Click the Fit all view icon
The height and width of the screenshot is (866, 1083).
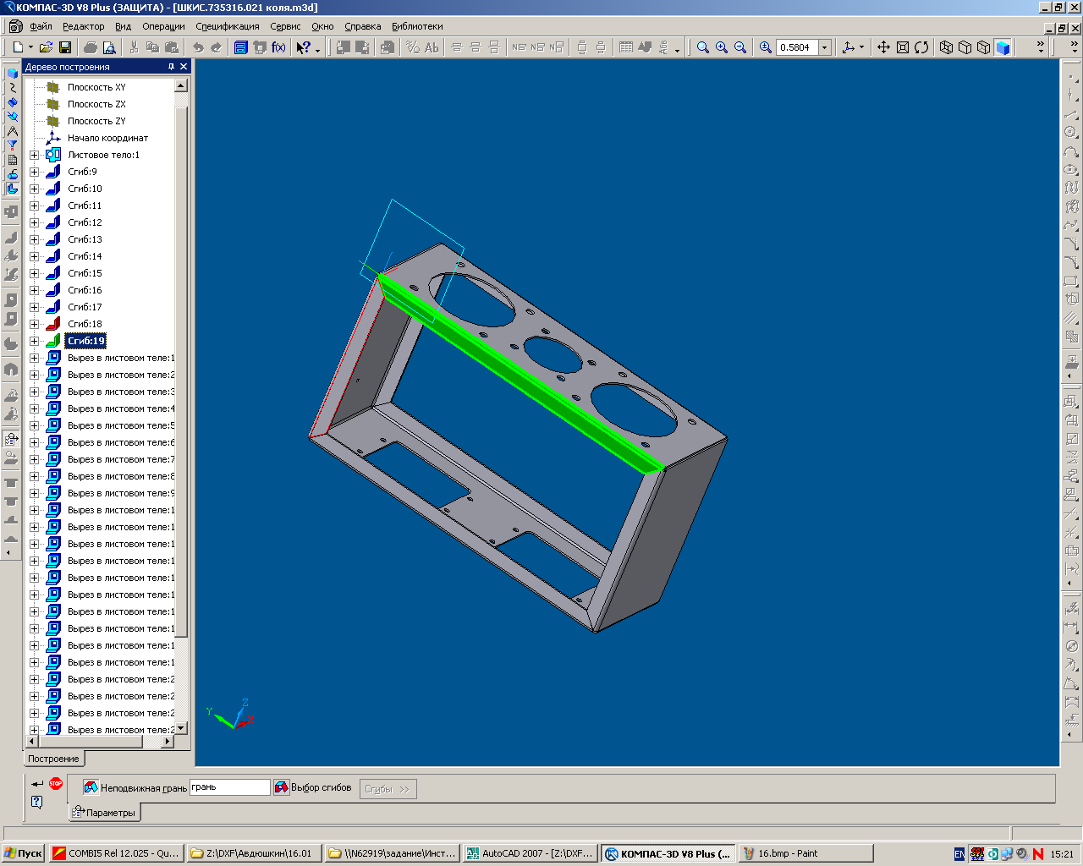click(x=903, y=47)
